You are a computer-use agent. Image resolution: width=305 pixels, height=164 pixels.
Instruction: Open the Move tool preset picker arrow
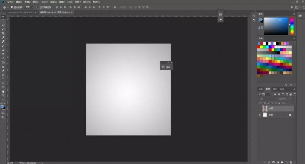pos(8,7)
